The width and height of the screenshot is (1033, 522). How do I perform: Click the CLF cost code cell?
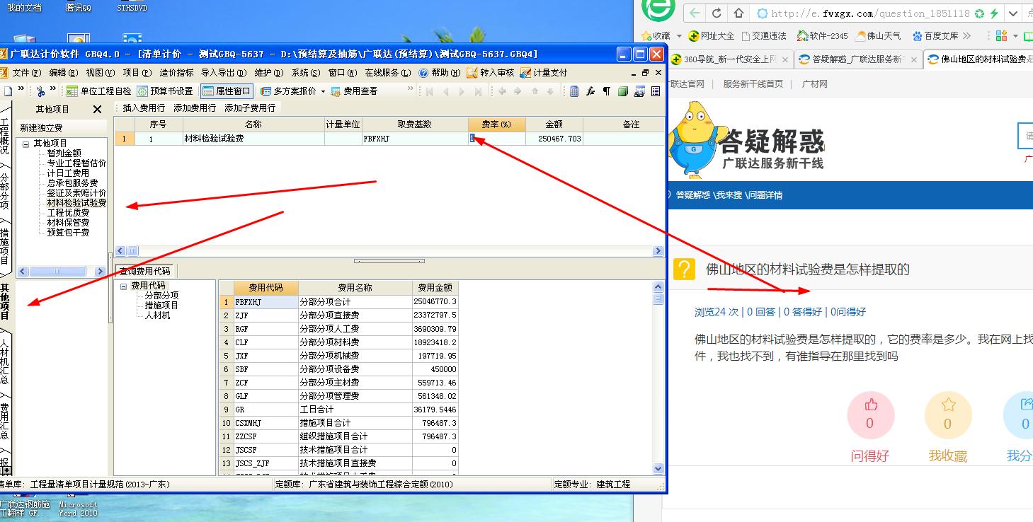click(265, 342)
